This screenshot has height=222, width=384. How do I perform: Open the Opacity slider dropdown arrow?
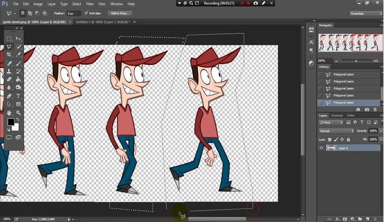[381, 131]
